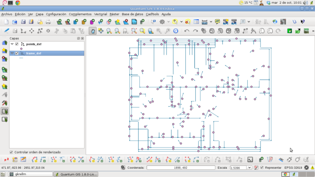Toggle 'Controlar orden de renderizado' checkbox
The width and height of the screenshot is (315, 177).
click(11, 152)
